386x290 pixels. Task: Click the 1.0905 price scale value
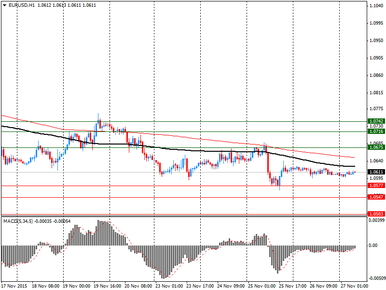point(377,58)
